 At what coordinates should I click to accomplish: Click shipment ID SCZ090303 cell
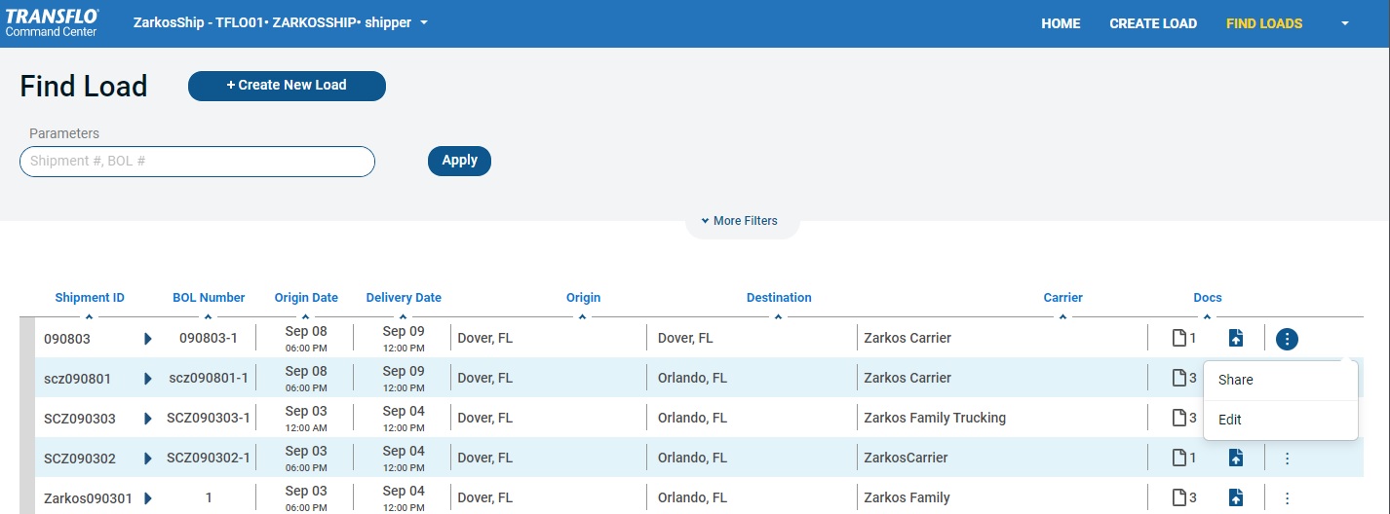(80, 419)
